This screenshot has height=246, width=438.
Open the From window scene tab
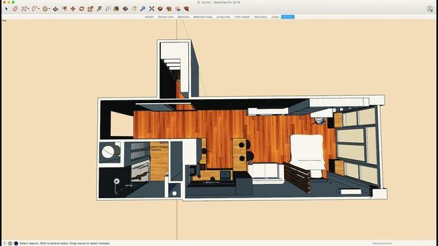pos(242,17)
